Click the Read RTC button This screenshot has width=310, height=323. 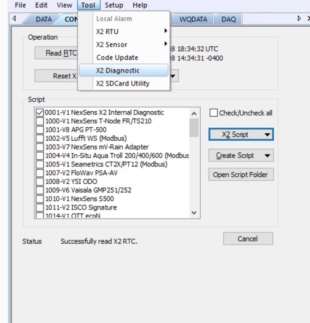click(56, 53)
